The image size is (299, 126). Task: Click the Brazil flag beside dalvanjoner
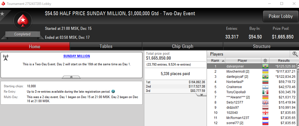tap(265, 66)
